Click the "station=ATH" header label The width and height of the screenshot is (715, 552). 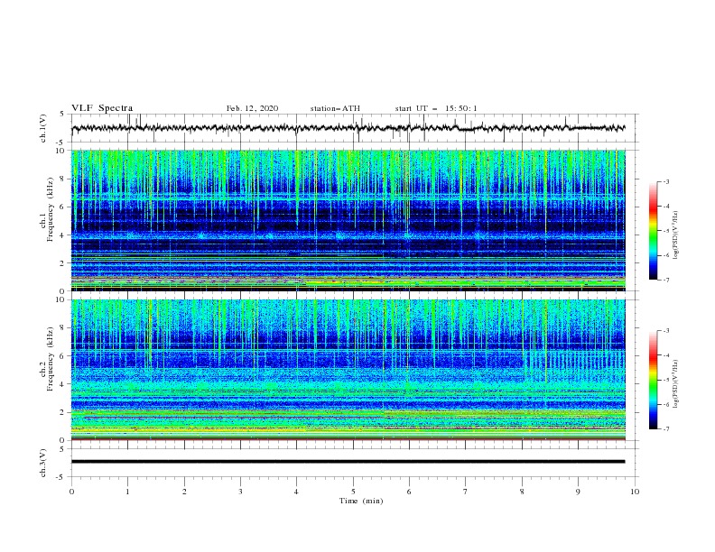335,108
